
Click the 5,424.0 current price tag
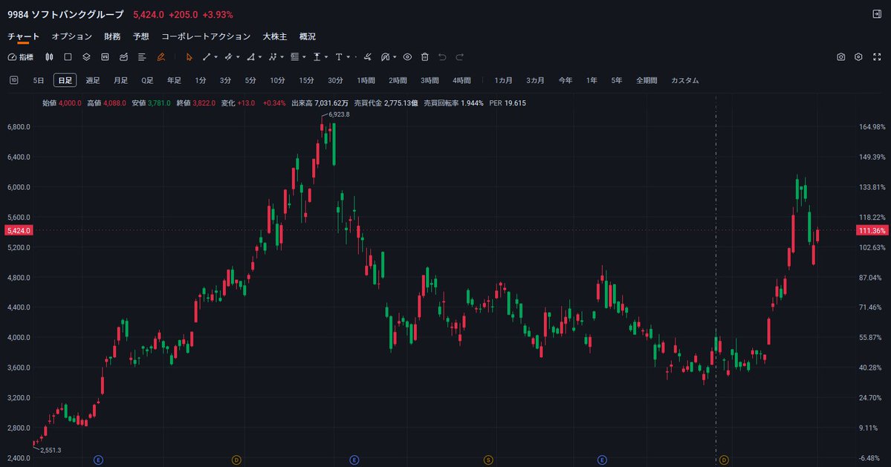point(19,230)
